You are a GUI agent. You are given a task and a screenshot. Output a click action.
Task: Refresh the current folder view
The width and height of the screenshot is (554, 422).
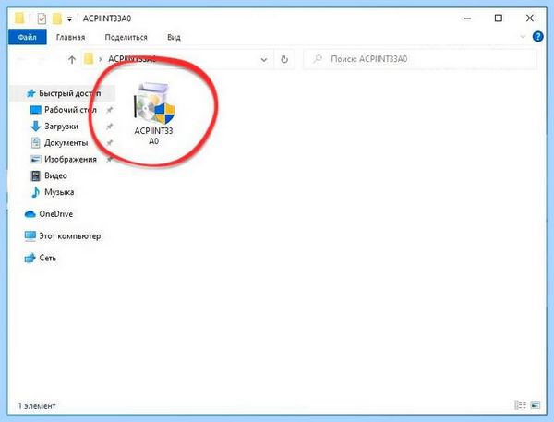pyautogui.click(x=284, y=59)
